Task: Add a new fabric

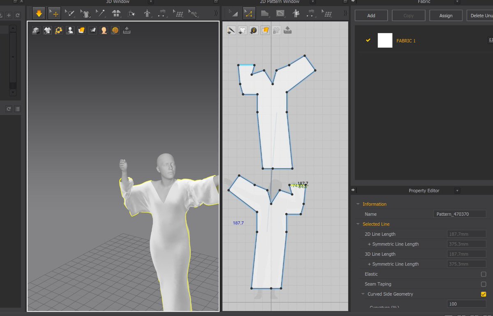Action: pos(371,16)
